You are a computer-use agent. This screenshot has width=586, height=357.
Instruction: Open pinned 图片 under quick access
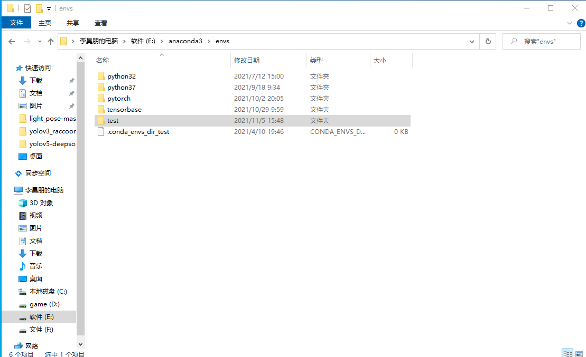coord(36,106)
